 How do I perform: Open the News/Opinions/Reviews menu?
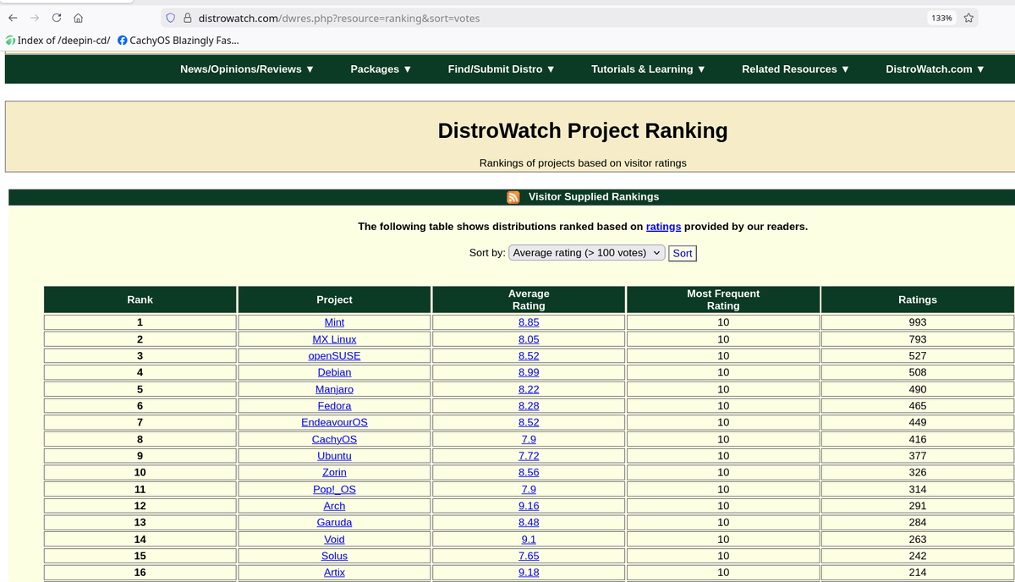click(245, 69)
